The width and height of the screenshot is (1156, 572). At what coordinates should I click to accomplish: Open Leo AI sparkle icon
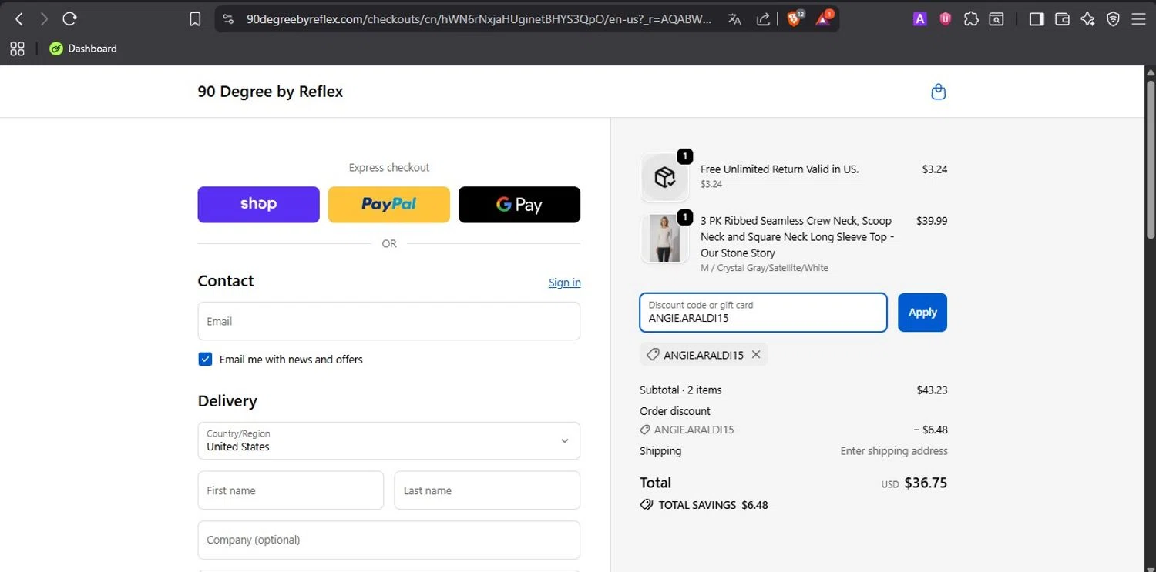[1087, 19]
